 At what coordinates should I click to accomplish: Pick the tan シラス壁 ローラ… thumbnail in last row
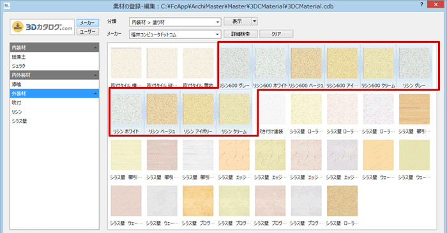pos(342,201)
